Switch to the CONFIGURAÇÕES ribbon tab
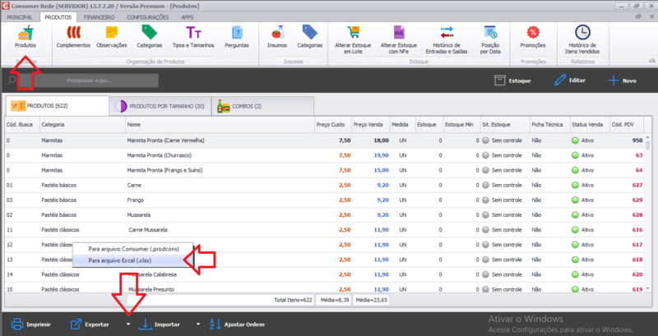658x336 pixels. [148, 17]
